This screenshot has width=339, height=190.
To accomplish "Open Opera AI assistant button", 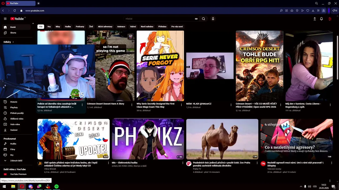I will tap(335, 11).
